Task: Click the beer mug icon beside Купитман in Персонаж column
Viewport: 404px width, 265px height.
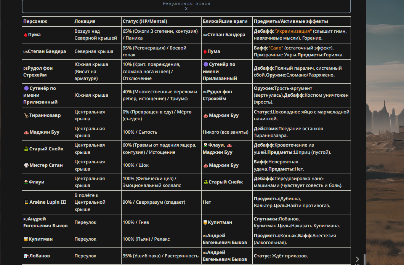Action: click(x=26, y=239)
